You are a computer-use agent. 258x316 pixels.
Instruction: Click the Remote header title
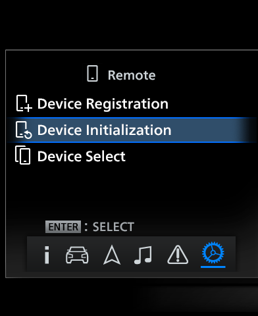(x=132, y=75)
